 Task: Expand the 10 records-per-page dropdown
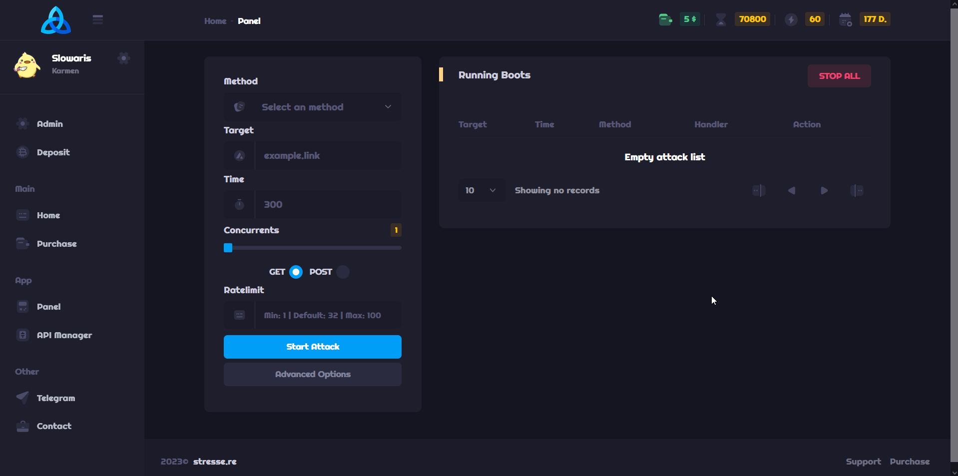[481, 191]
